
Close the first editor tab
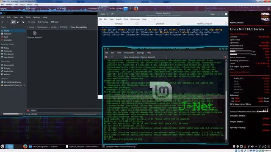point(137,24)
